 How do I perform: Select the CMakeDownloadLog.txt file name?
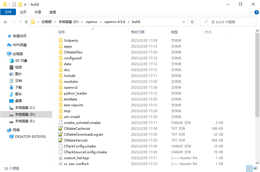84,135
